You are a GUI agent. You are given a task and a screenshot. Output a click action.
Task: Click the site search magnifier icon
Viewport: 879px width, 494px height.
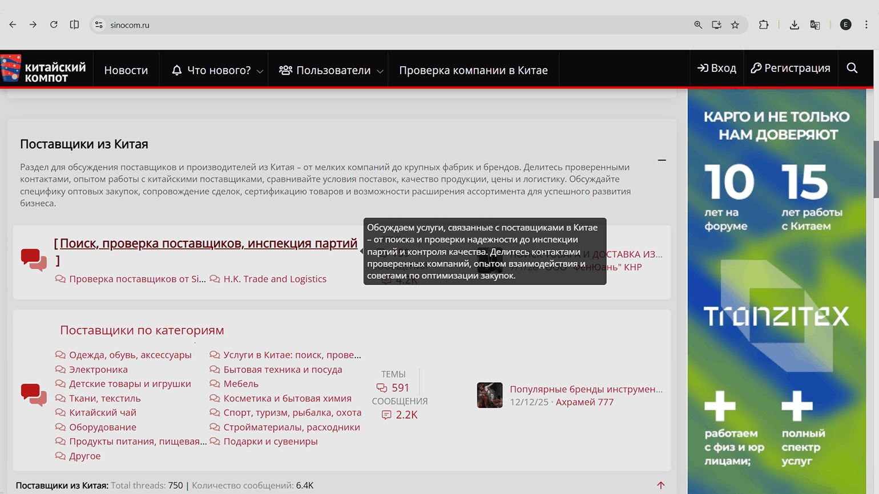(852, 68)
